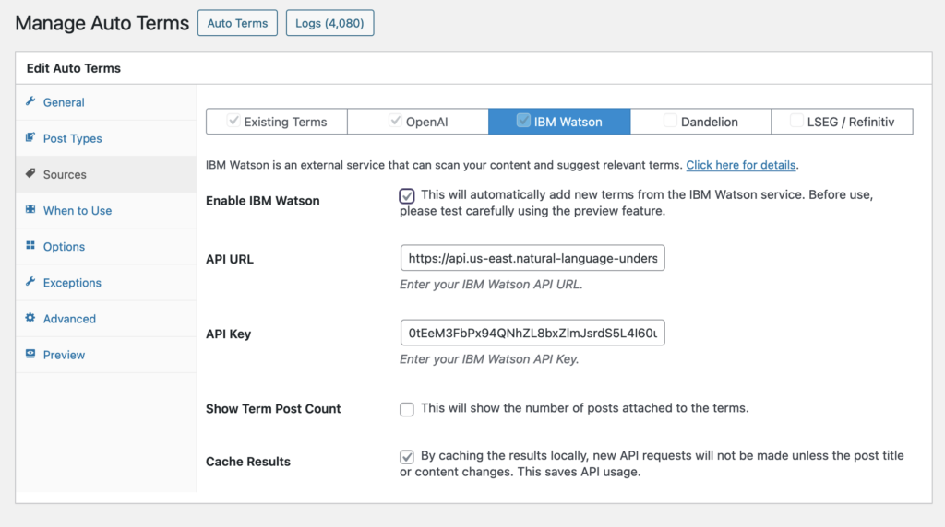Screen dimensions: 945x527
Task: Disable the Cache Results checkbox
Action: point(407,457)
